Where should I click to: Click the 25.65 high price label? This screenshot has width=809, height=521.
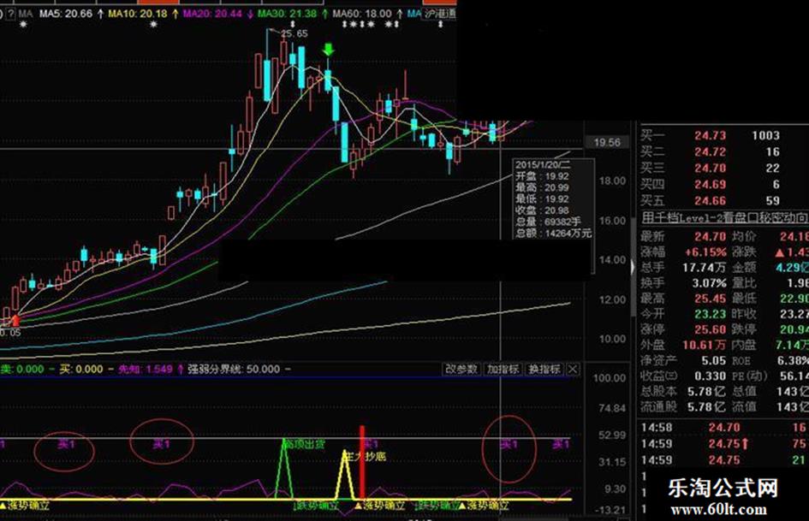coord(294,34)
